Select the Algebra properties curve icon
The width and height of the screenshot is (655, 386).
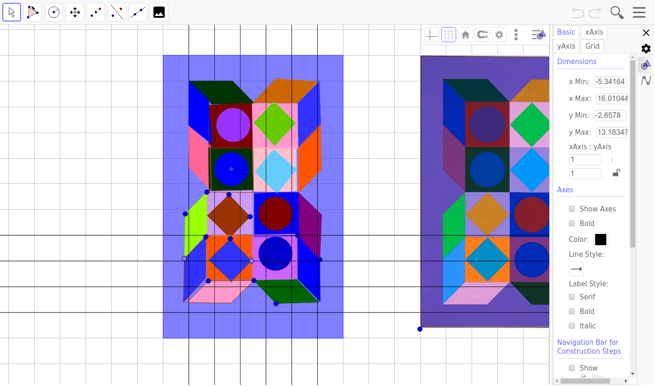click(646, 80)
